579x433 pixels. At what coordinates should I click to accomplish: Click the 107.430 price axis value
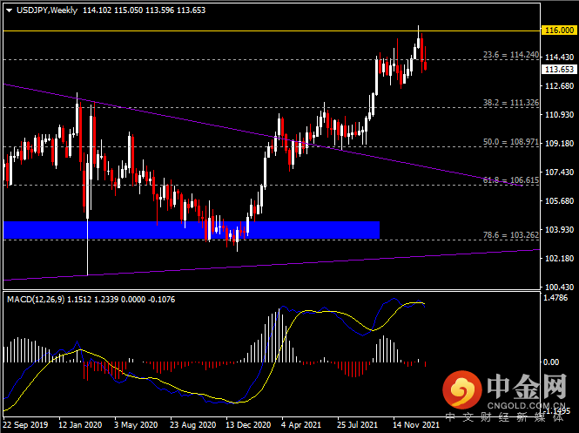[x=560, y=173]
